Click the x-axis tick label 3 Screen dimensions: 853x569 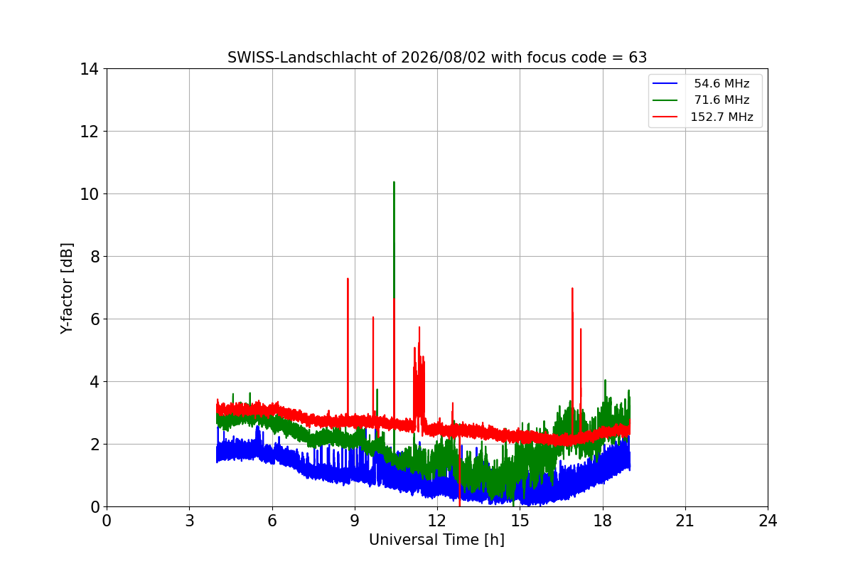pos(189,521)
